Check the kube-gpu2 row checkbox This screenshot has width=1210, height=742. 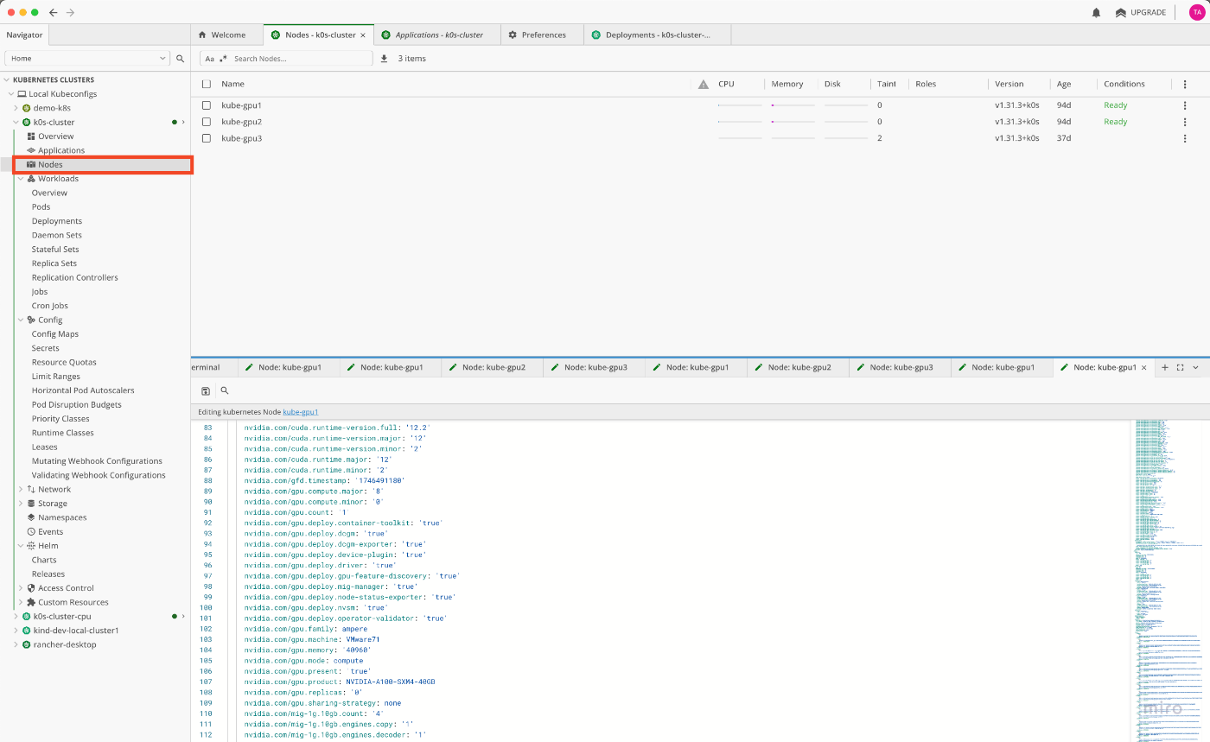(x=207, y=122)
